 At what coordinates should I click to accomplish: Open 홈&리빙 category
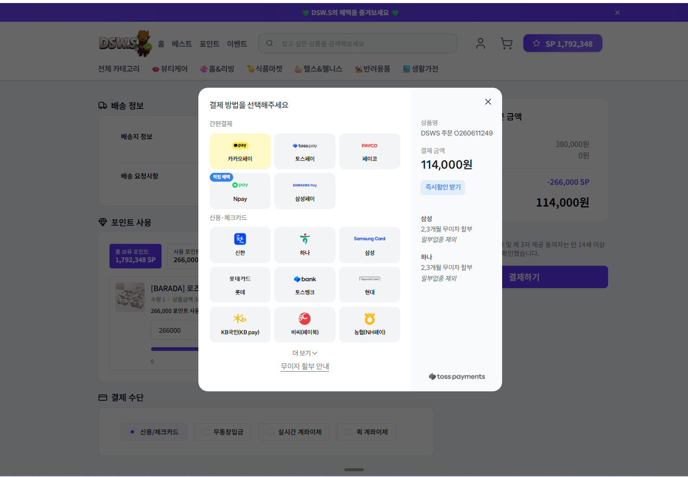coord(217,69)
